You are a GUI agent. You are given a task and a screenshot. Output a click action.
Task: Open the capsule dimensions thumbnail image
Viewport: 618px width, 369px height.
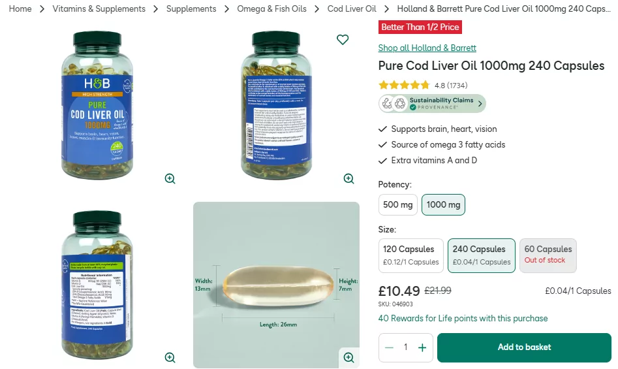tap(276, 285)
